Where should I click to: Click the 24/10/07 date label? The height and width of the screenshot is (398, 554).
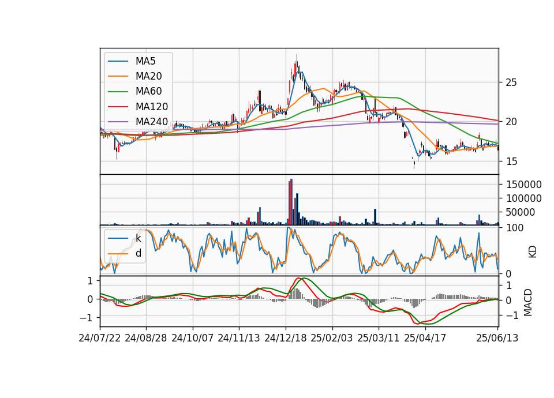click(x=193, y=338)
